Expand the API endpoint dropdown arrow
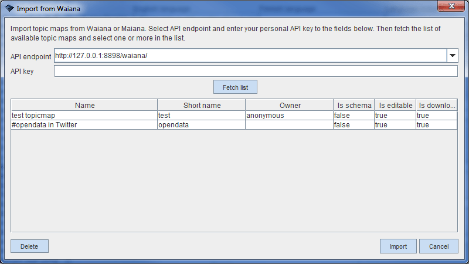This screenshot has height=264, width=469. [x=452, y=56]
